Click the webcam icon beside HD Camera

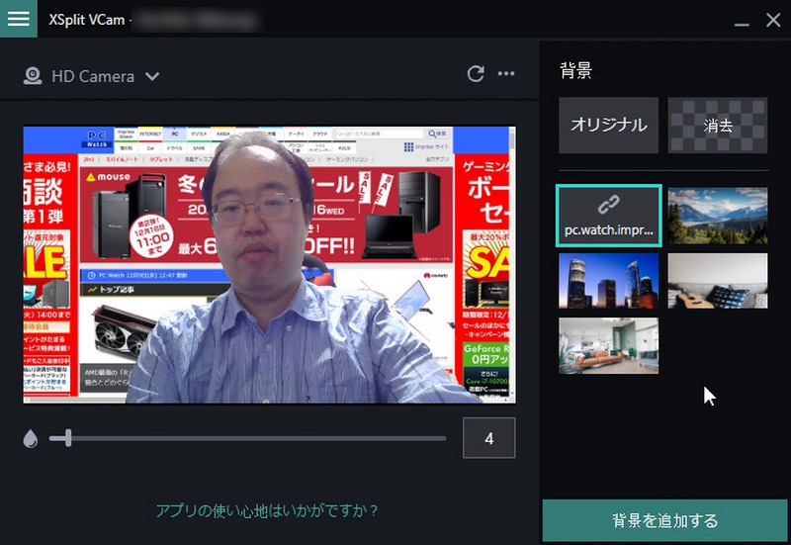tap(33, 76)
